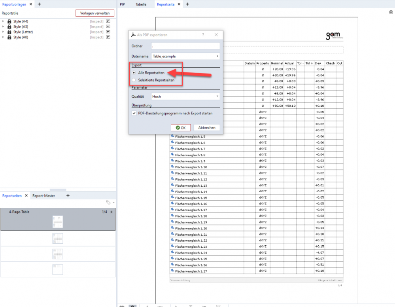Select the second report page thumbnail
Image resolution: width=395 pixels, height=307 pixels.
58,239
